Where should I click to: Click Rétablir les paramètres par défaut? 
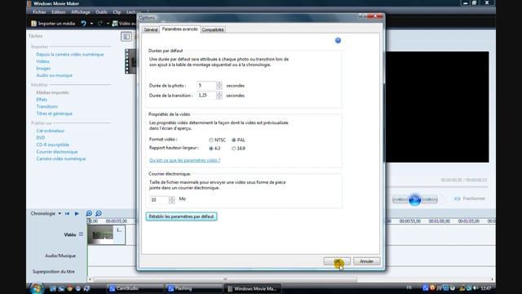click(x=181, y=216)
